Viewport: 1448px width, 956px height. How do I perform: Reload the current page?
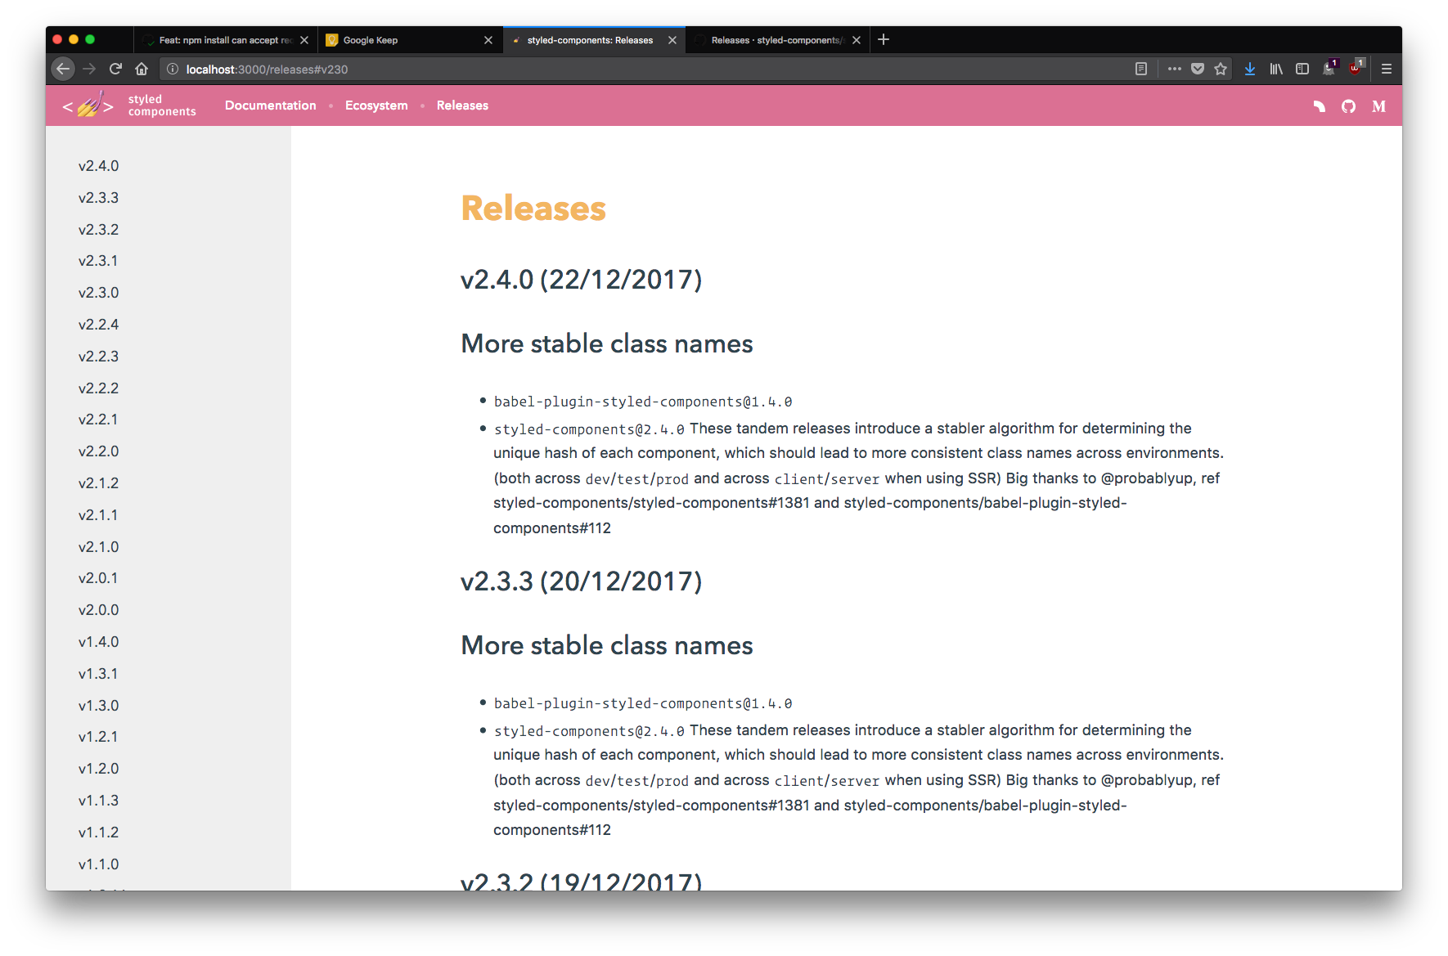coord(115,70)
